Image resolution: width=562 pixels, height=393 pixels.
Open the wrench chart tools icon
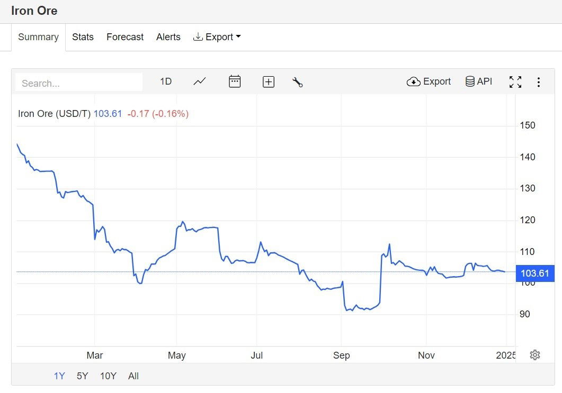coord(298,83)
